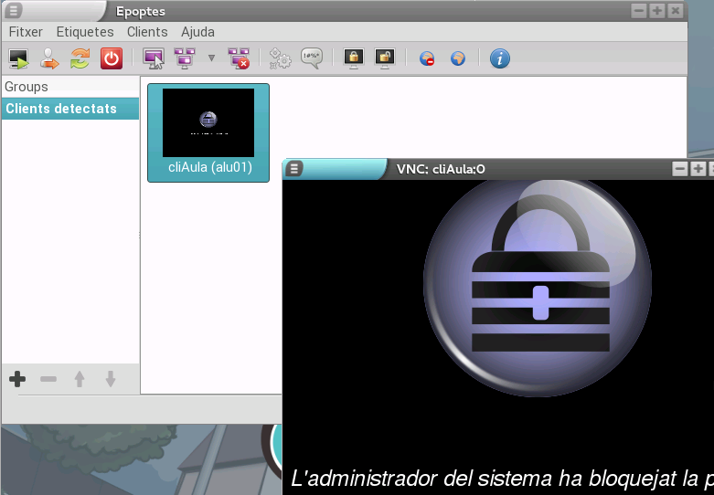This screenshot has width=714, height=495.
Task: Unlock the client screen
Action: [x=384, y=58]
